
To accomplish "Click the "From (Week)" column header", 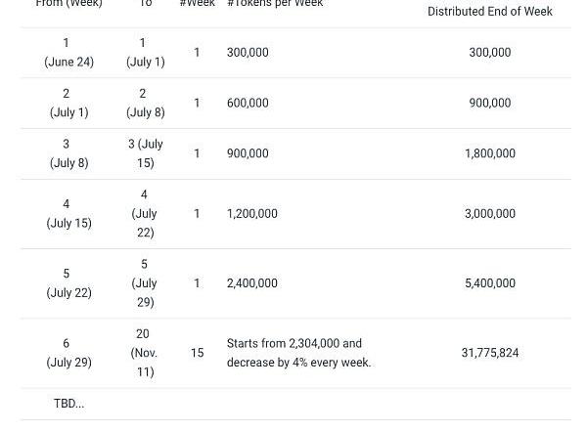I will (x=68, y=3).
